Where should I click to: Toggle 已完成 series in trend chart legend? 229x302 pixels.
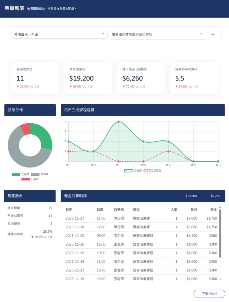pyautogui.click(x=133, y=170)
